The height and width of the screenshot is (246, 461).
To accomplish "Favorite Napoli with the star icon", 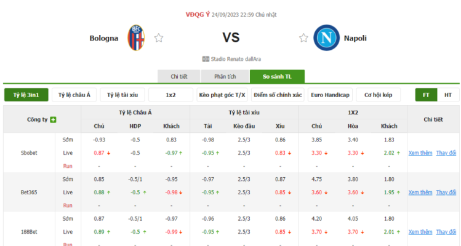I will tap(303, 38).
